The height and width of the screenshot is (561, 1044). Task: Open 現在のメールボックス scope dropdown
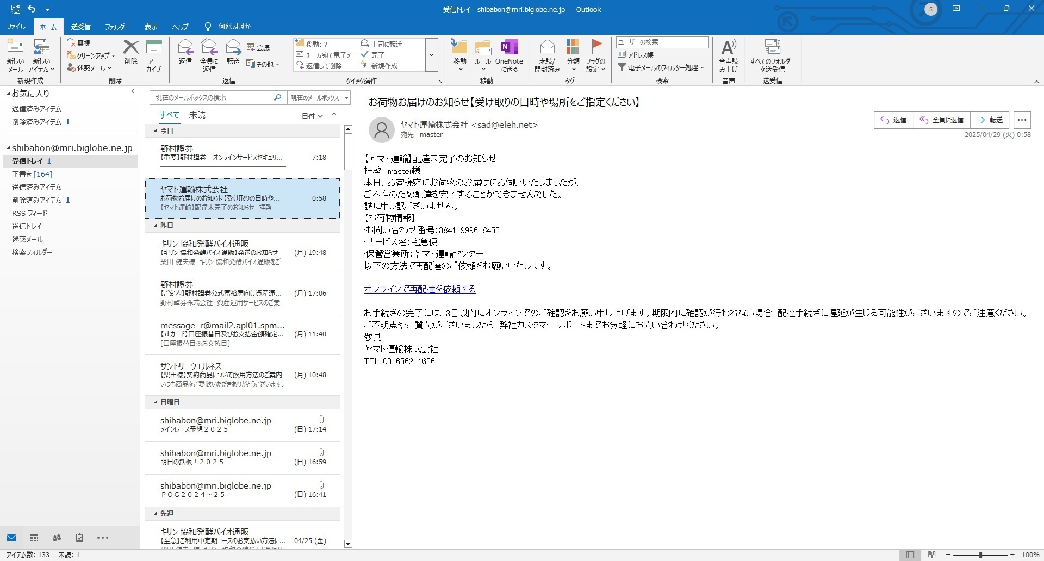319,97
